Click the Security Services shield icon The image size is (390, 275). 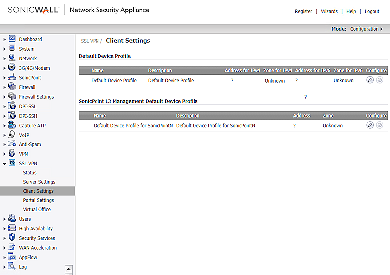(12, 238)
